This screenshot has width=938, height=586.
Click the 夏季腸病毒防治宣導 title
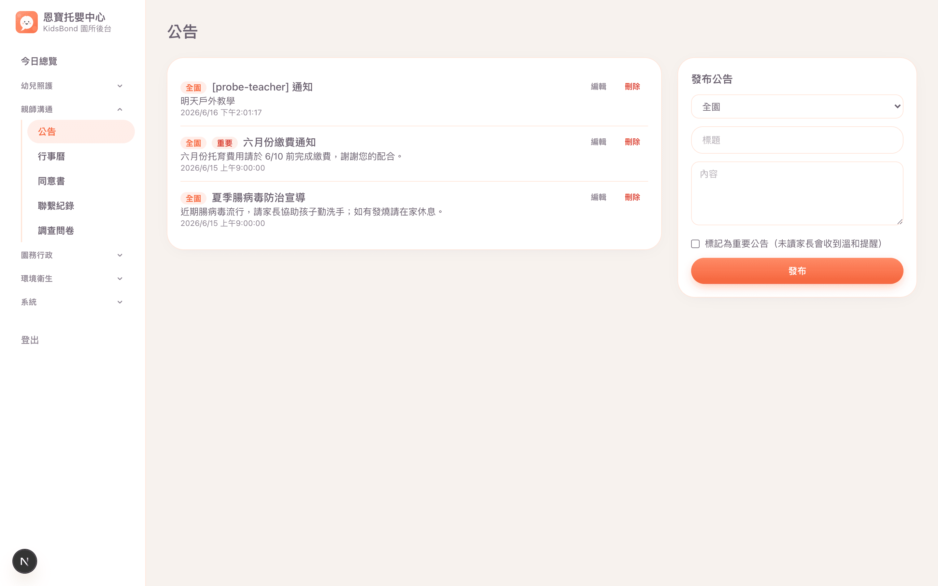click(x=259, y=198)
